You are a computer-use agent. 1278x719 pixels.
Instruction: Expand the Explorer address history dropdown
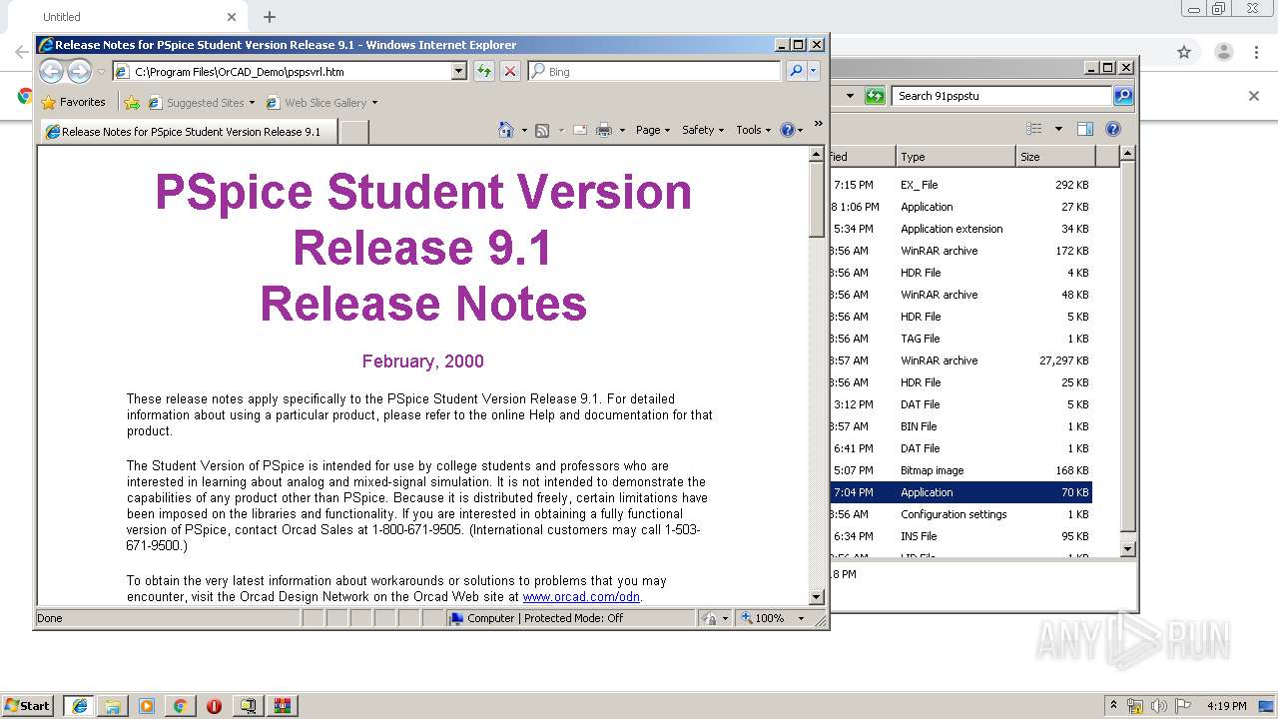coord(850,96)
